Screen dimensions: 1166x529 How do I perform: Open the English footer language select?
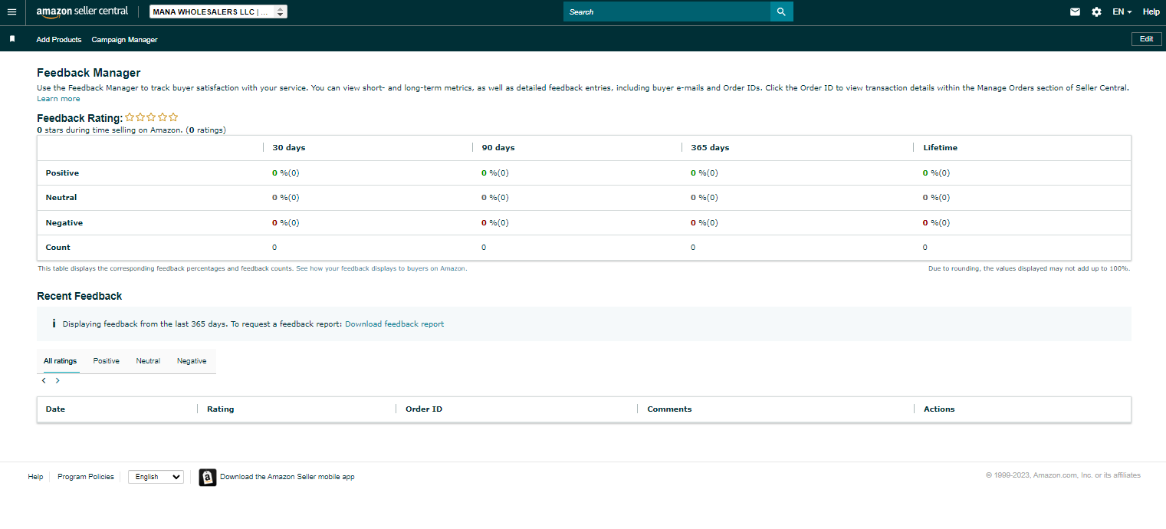156,477
